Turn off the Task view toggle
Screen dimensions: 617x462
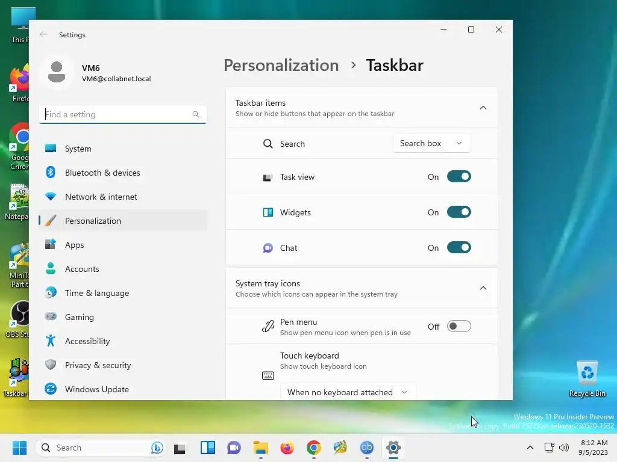point(459,177)
